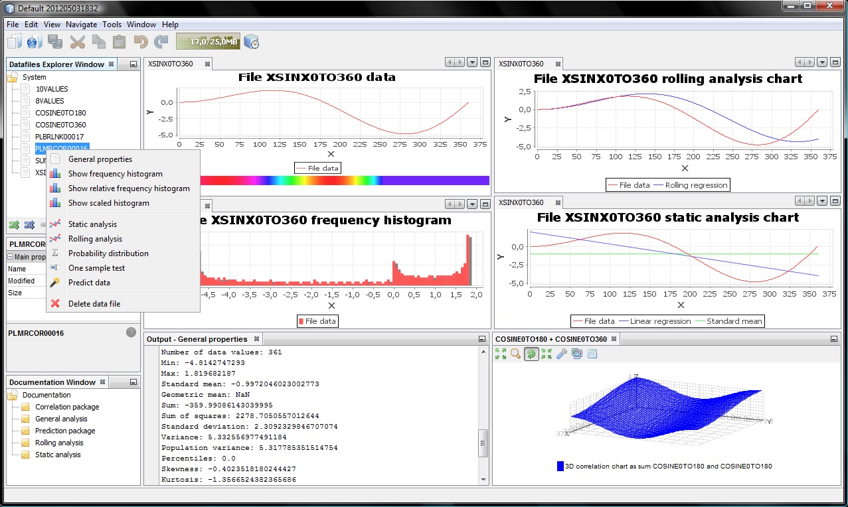The width and height of the screenshot is (848, 507).
Task: Open Static analysis documentation entry
Action: click(x=58, y=455)
